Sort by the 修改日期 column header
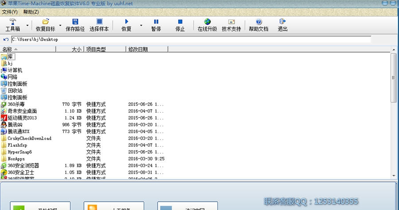Viewport: 399px width, 210px height. 147,49
